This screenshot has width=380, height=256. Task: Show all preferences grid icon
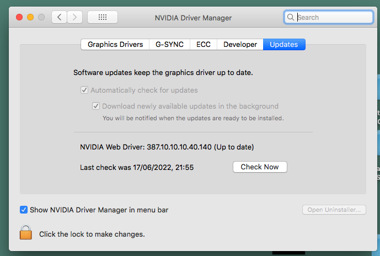coord(103,17)
